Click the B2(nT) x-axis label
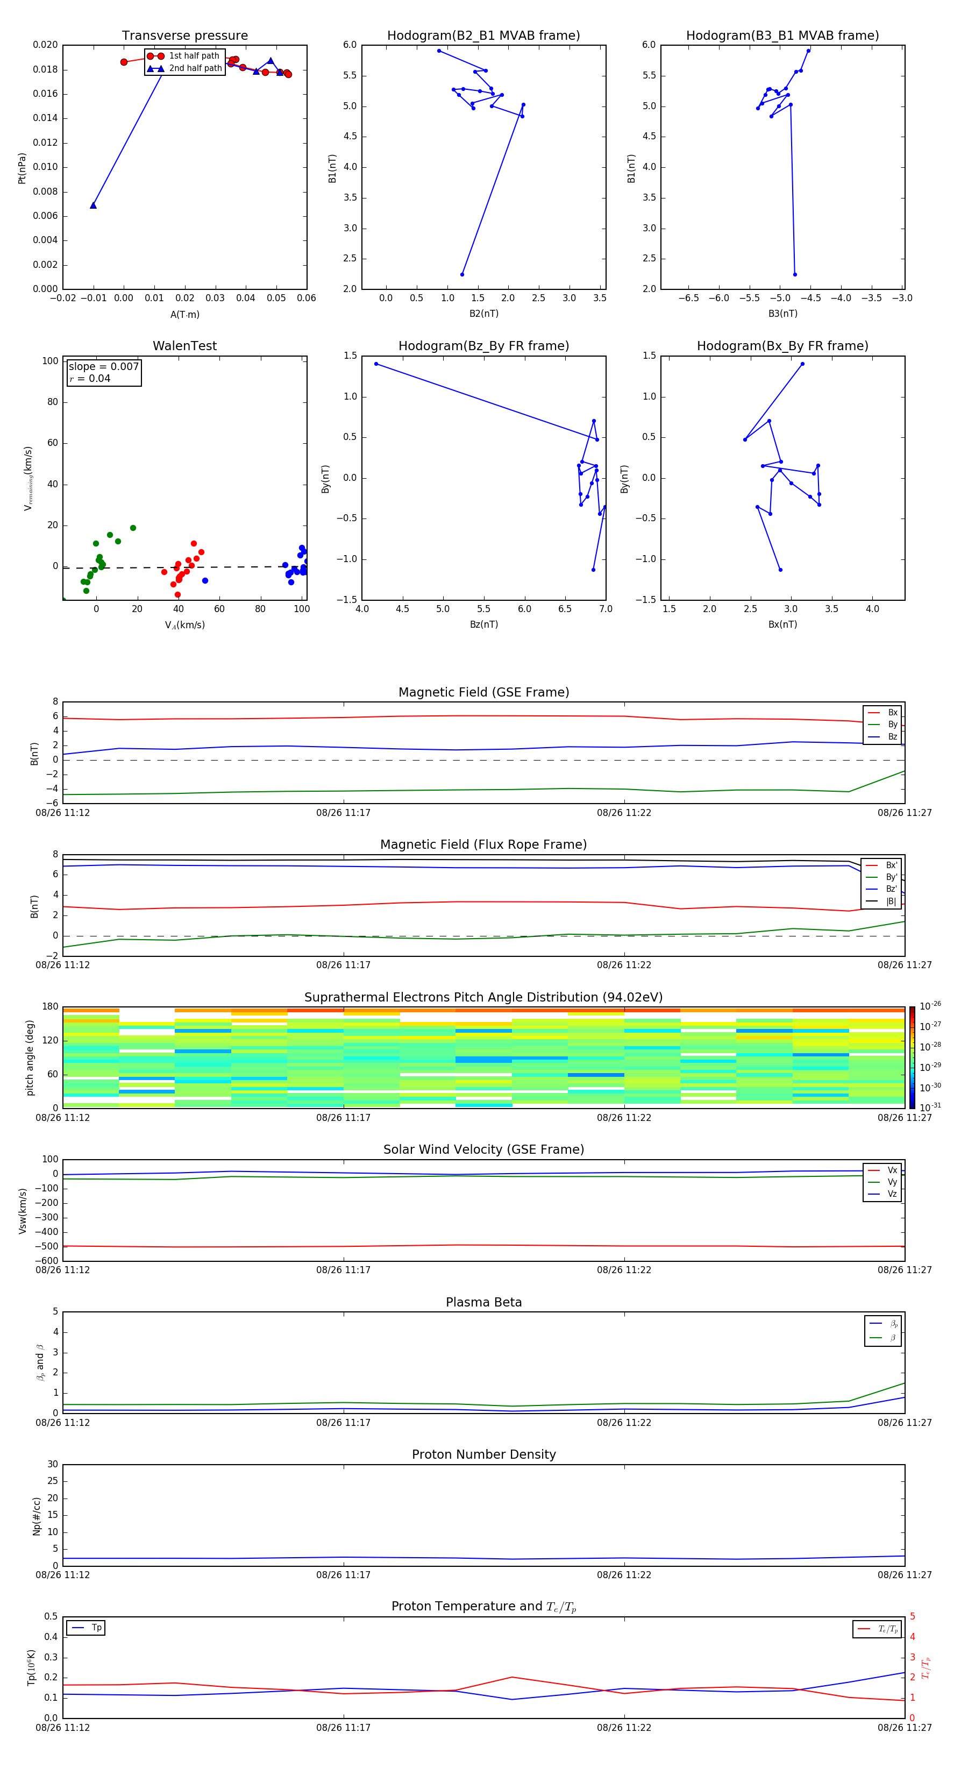 click(483, 314)
